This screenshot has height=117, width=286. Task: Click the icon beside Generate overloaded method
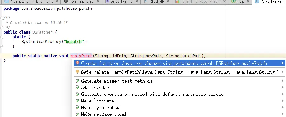coord(78,94)
